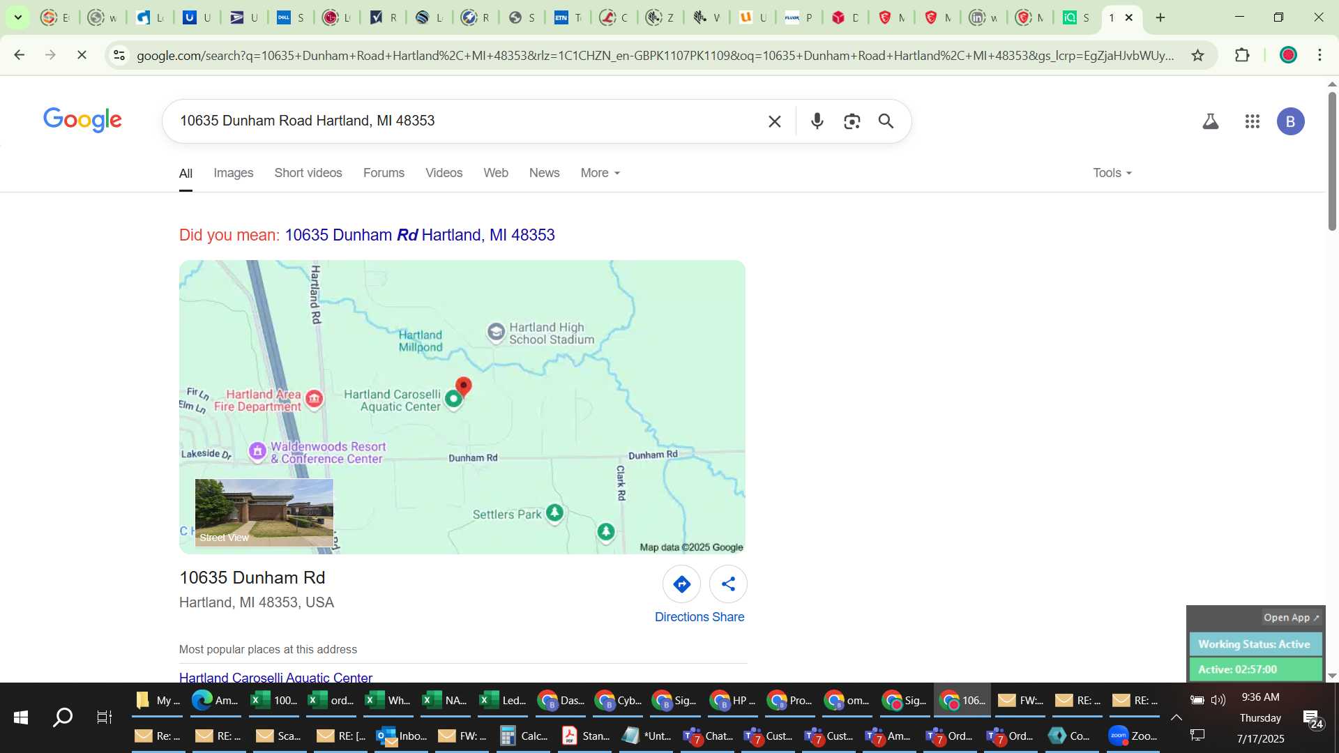Image resolution: width=1339 pixels, height=753 pixels.
Task: Stop loading the page
Action: (x=82, y=54)
